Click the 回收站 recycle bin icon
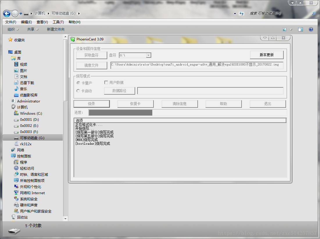 [13, 217]
